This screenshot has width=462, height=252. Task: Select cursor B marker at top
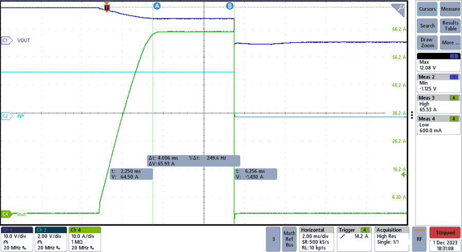(x=230, y=6)
